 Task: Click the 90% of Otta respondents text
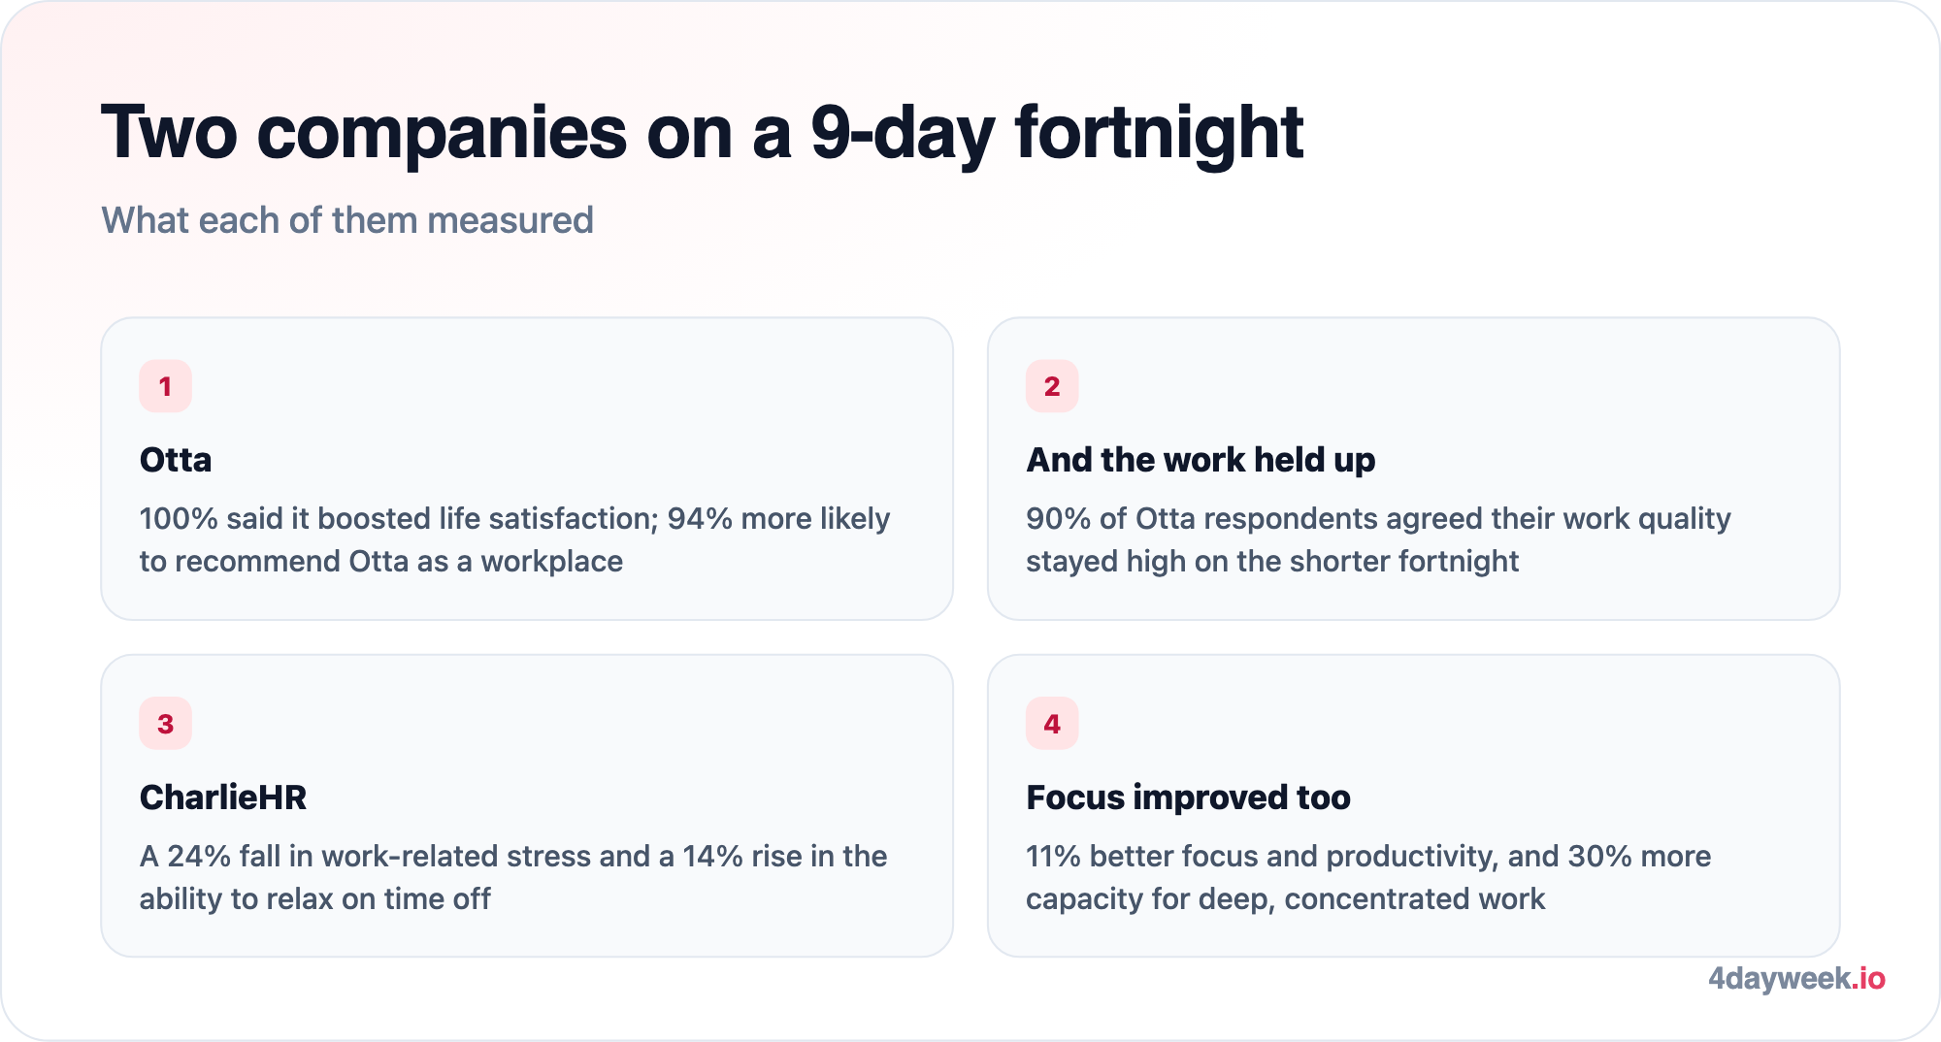[1378, 539]
